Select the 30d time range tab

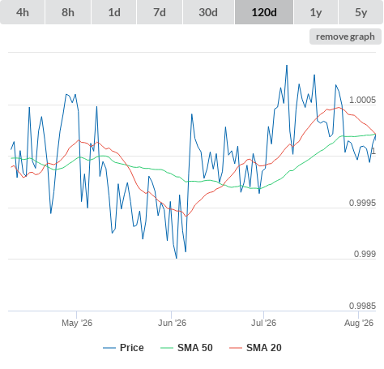pyautogui.click(x=208, y=12)
